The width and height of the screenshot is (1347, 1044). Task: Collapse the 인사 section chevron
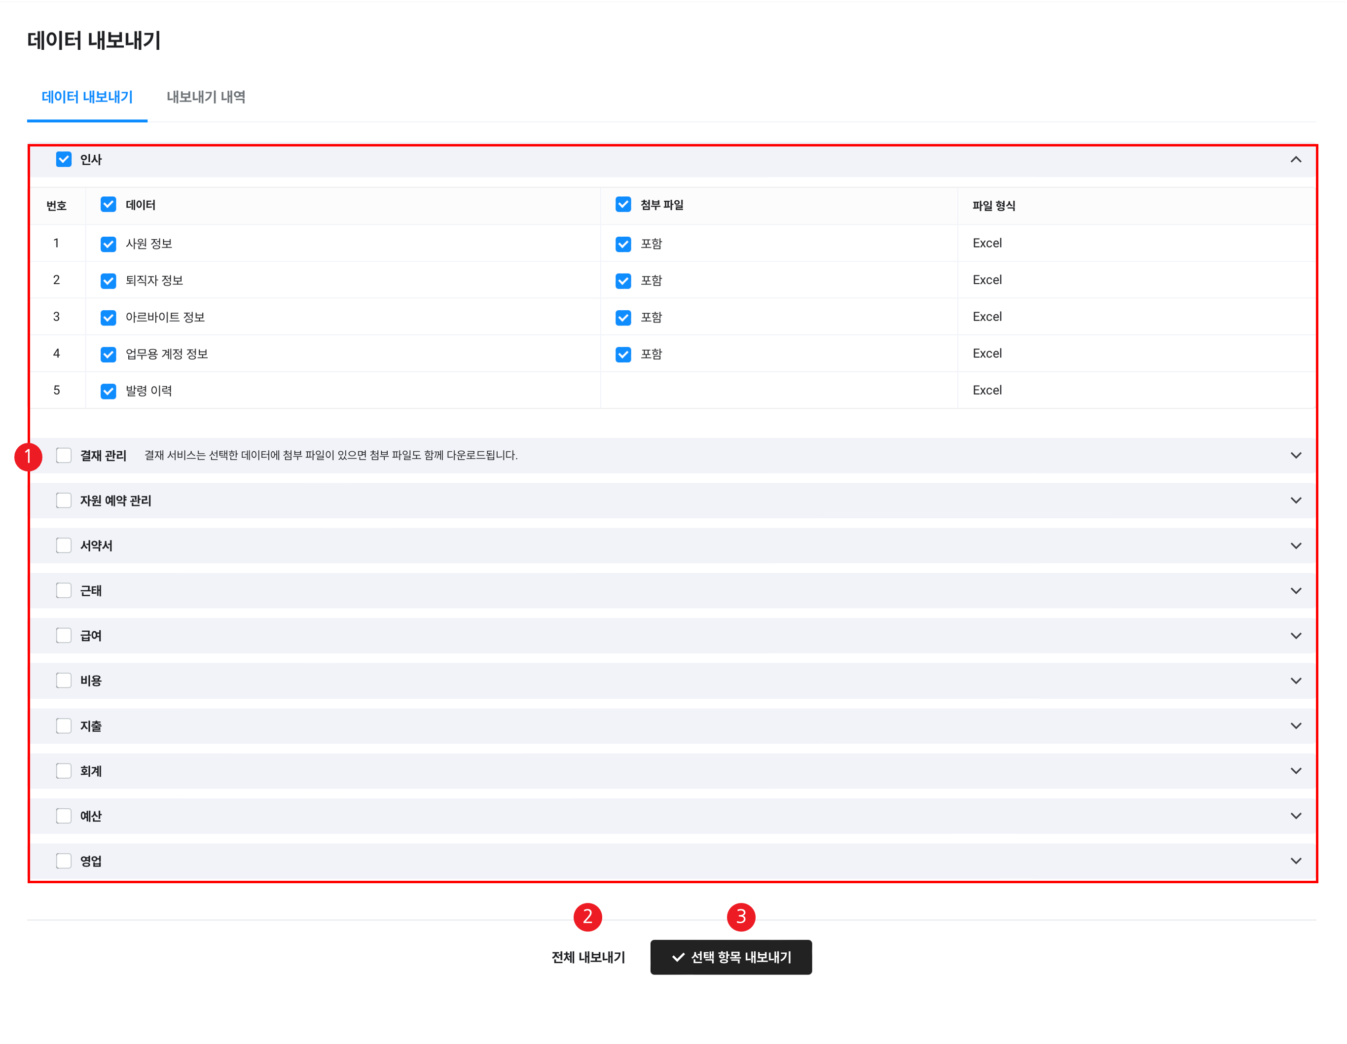pyautogui.click(x=1295, y=160)
